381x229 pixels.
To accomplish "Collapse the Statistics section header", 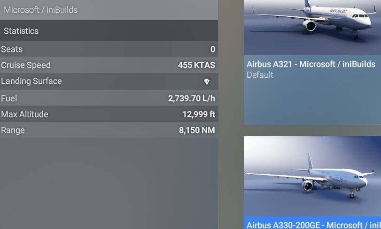I will click(x=109, y=31).
